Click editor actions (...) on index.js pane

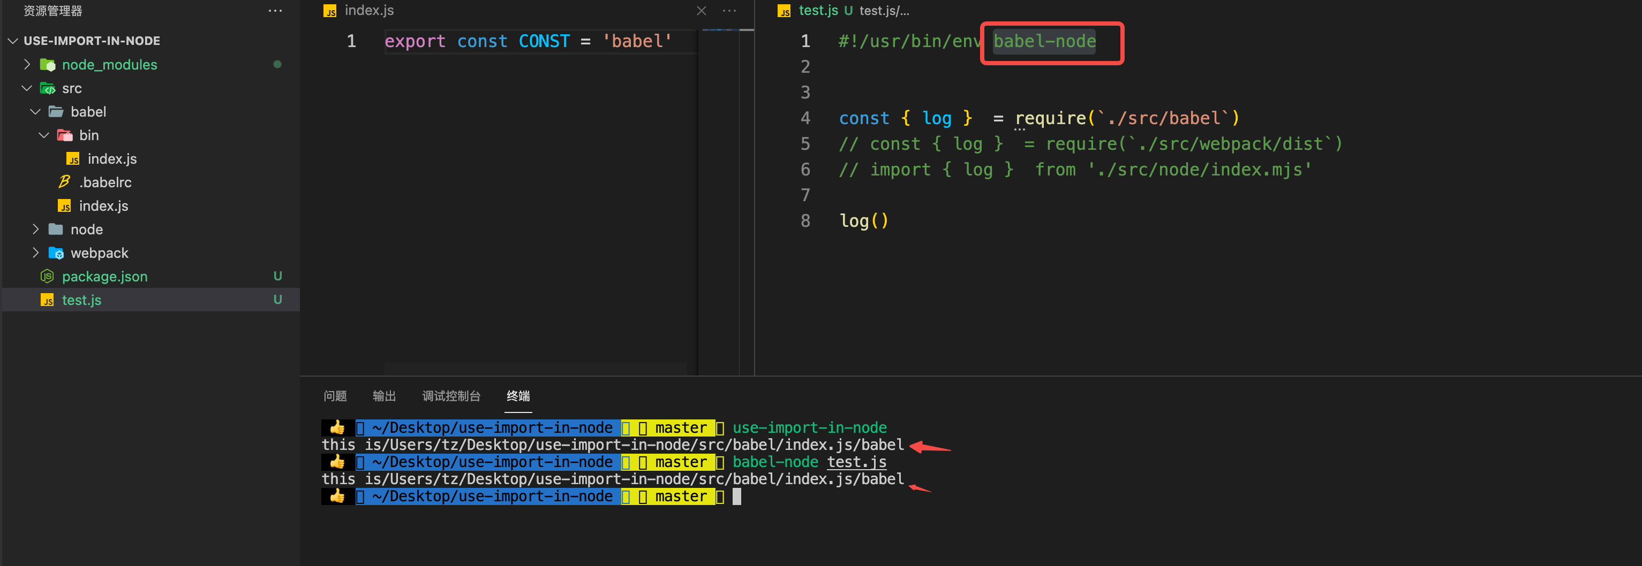(x=728, y=10)
